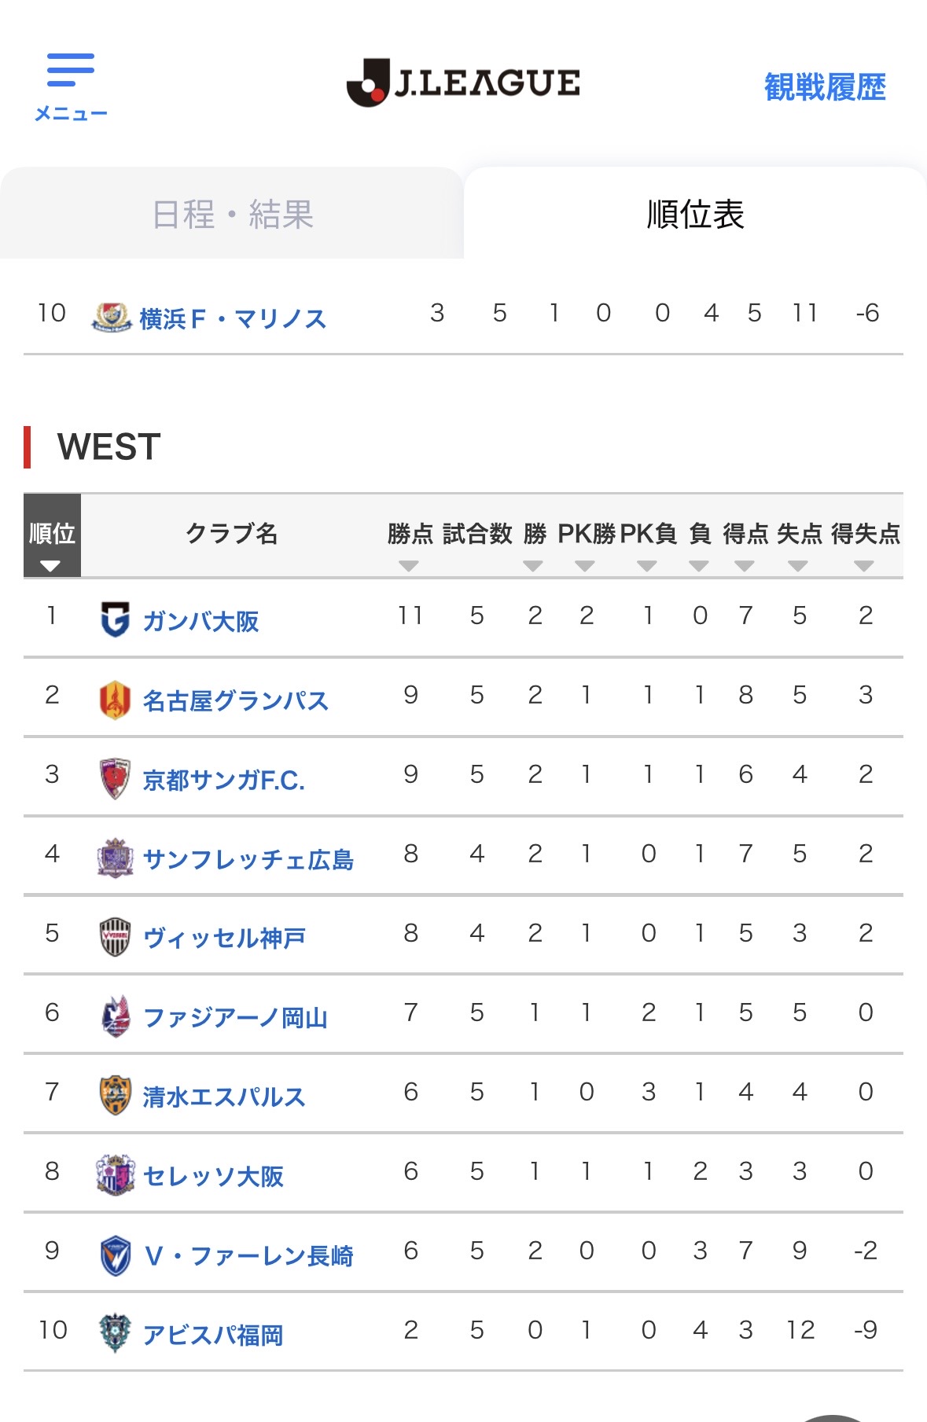Click the Fagiano Okayama club crest
Image resolution: width=927 pixels, height=1422 pixels.
115,1016
